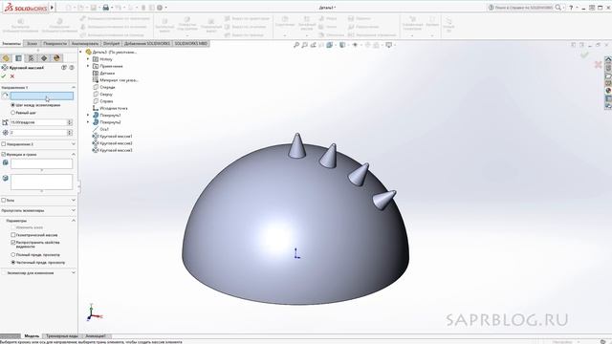Switch to the 'Поверхности' ribbon tab
Image resolution: width=612 pixels, height=344 pixels.
coord(55,44)
